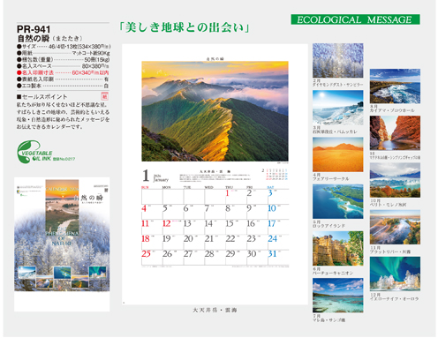438x338 pixels.
Task: Select the February diamond dust thumbnail
Action: coord(338,61)
